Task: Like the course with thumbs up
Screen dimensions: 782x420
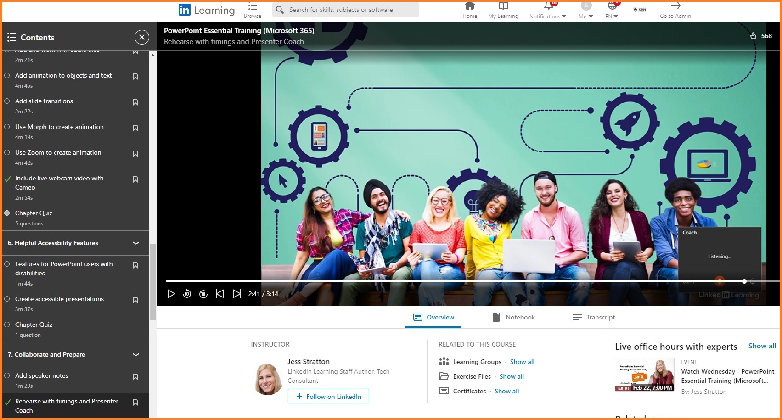Action: pos(753,36)
